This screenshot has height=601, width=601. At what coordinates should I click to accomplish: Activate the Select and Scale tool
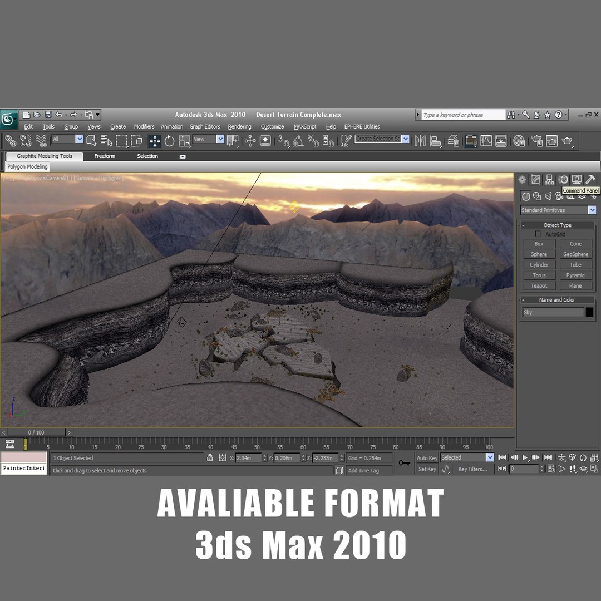coord(184,141)
